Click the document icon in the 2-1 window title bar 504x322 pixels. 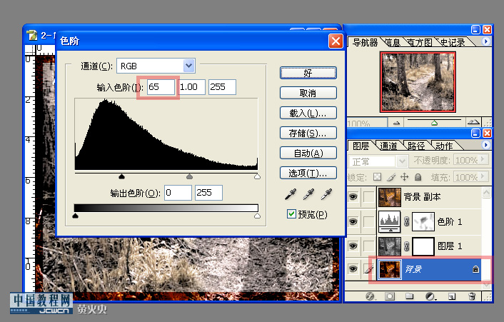(32, 35)
